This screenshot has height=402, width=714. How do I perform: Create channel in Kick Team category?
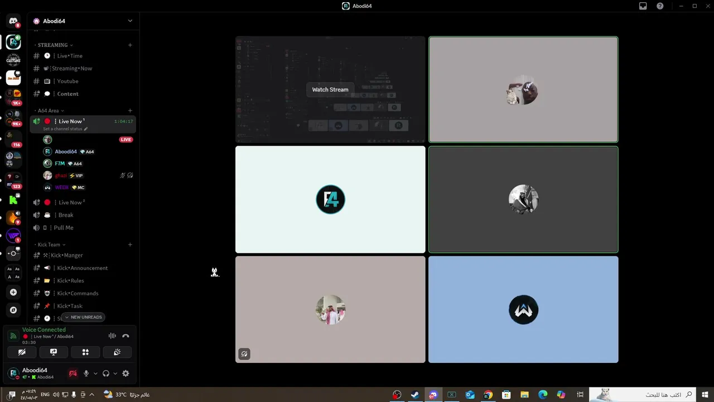[x=130, y=245]
